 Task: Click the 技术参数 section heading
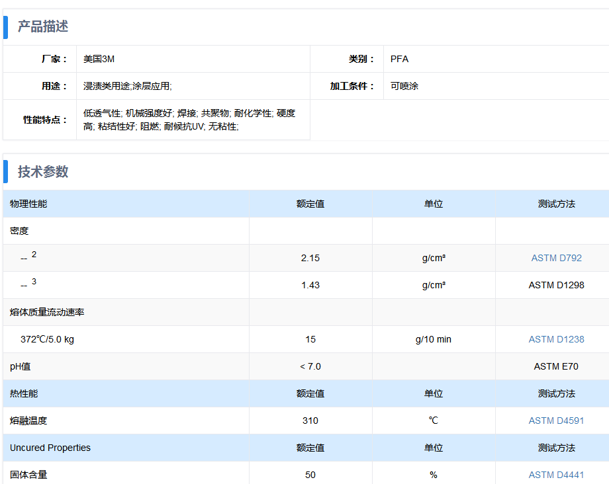(42, 172)
